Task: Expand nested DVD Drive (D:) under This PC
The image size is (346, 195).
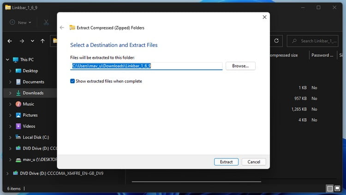Action: [10, 149]
